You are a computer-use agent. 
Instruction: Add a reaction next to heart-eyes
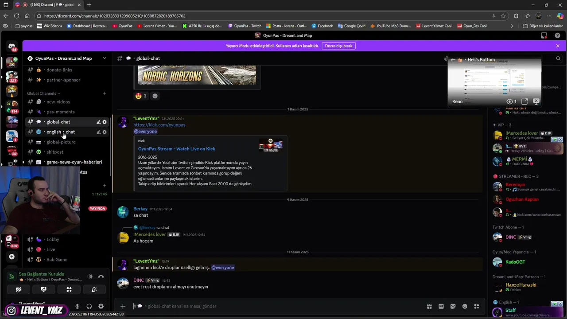pyautogui.click(x=155, y=96)
